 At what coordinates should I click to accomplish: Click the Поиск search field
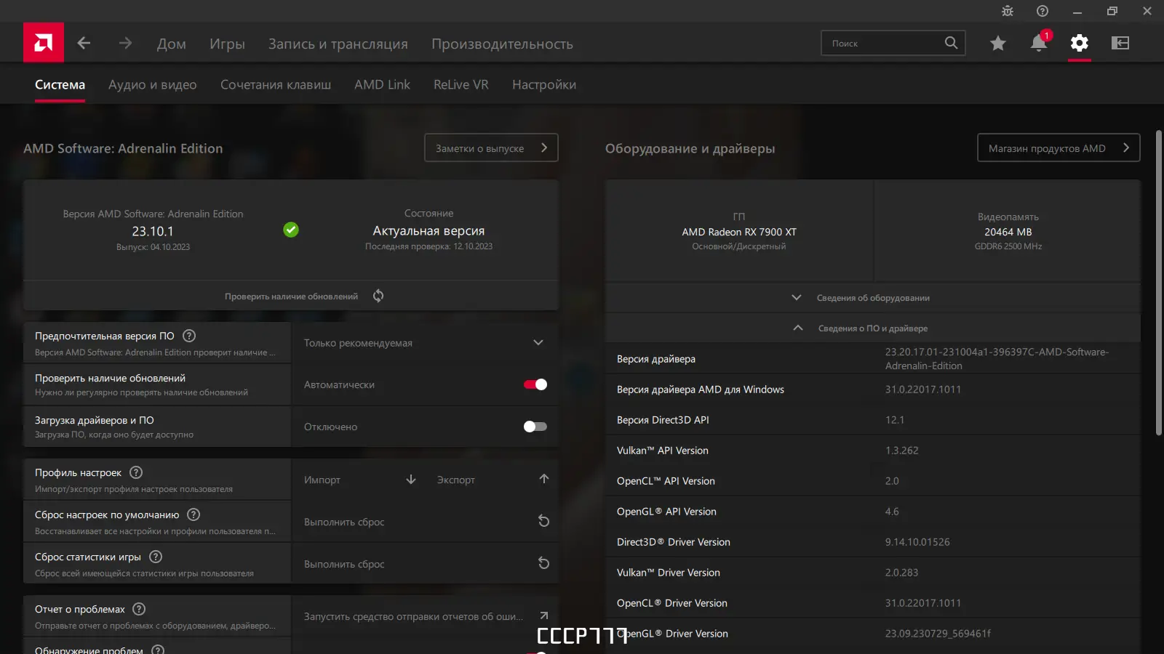pos(893,43)
